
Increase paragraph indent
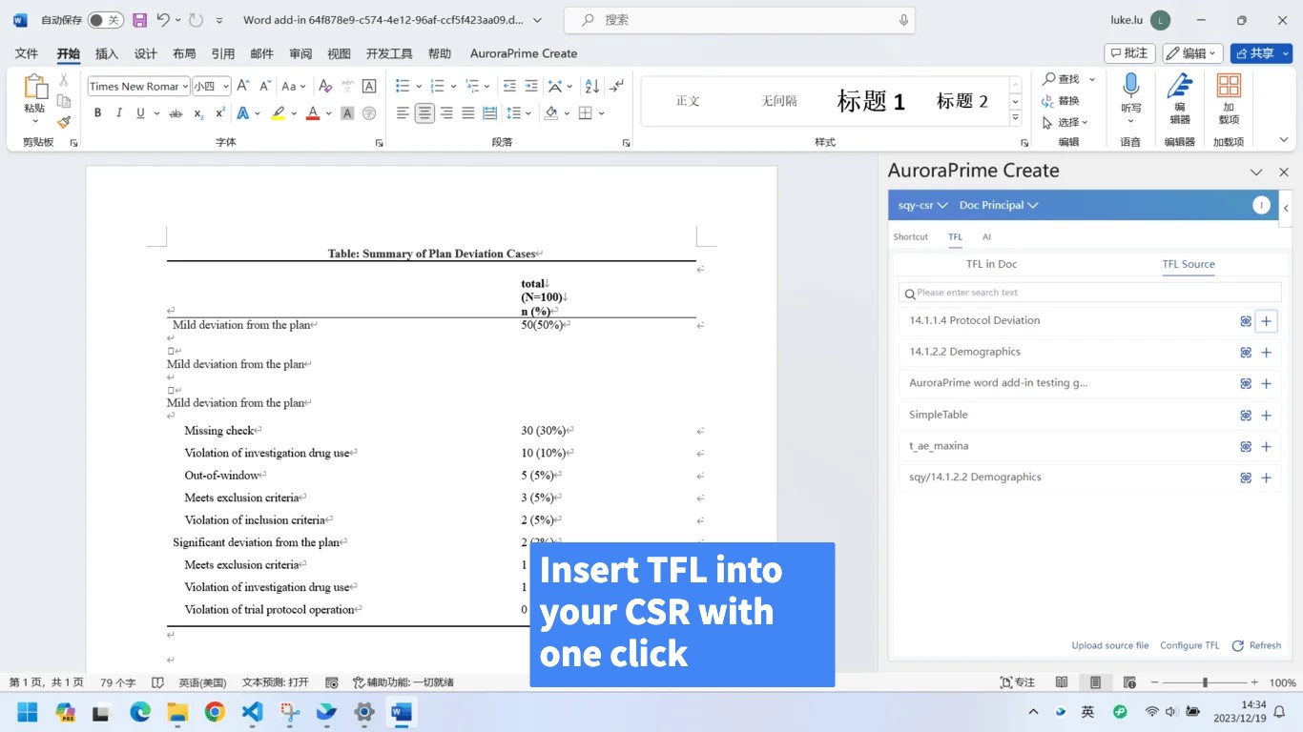click(531, 86)
